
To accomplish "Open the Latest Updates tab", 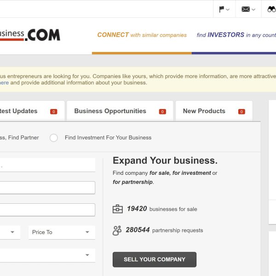I will coord(21,111).
